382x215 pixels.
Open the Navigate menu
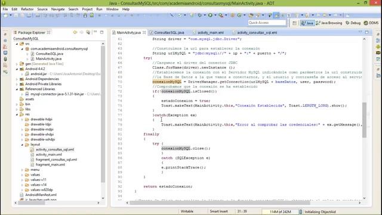pyautogui.click(x=58, y=9)
